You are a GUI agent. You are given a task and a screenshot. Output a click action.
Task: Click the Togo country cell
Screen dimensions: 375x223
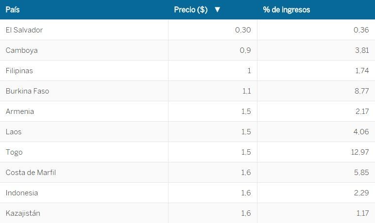14,152
